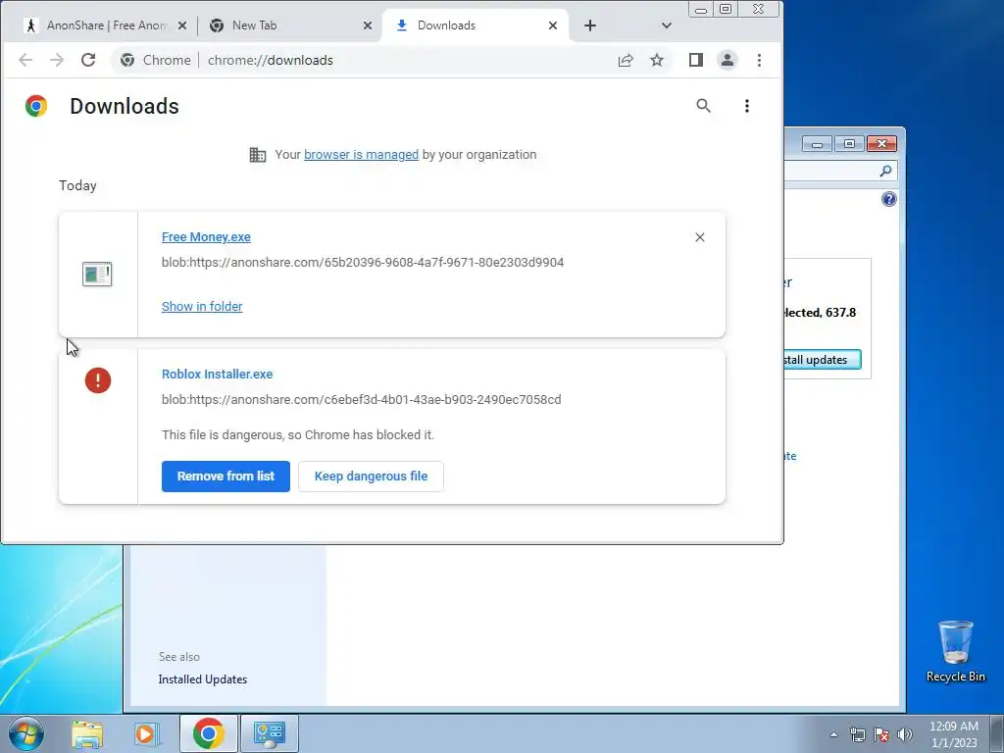Viewport: 1004px width, 753px height.
Task: Click Show in folder link
Action: pyautogui.click(x=202, y=307)
